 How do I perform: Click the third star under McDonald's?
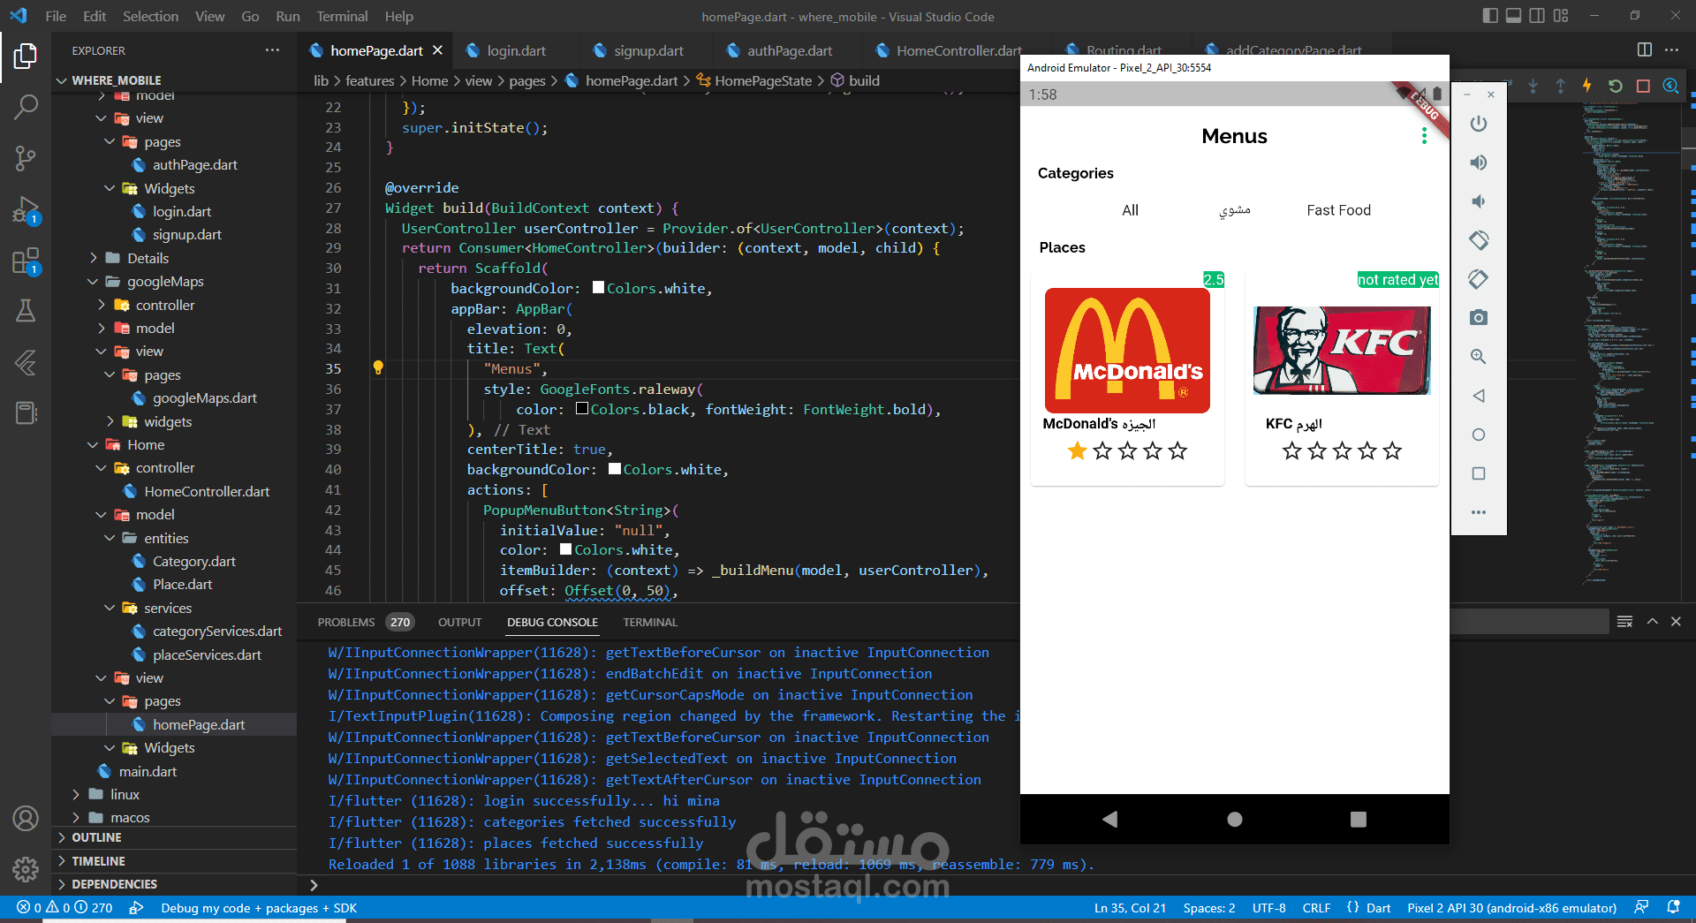(1127, 451)
